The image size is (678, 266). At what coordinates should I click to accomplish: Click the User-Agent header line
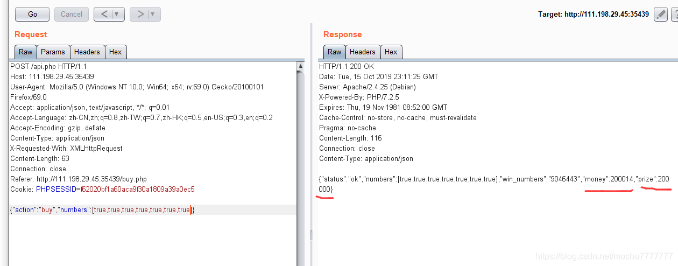click(x=137, y=87)
